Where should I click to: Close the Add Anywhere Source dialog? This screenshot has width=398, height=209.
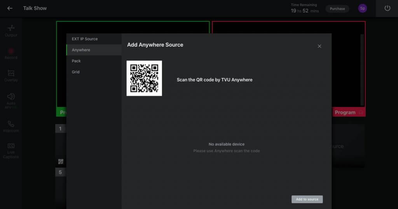tap(319, 46)
